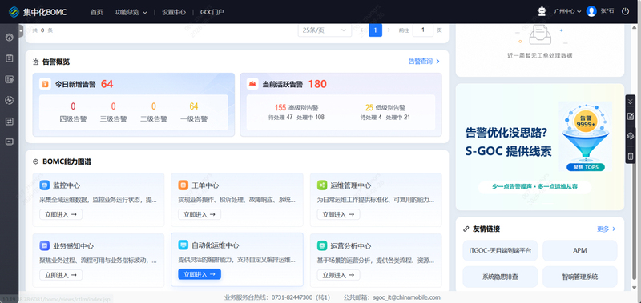Click the 业务感知中心 purple icon
641x303 pixels.
click(x=45, y=246)
